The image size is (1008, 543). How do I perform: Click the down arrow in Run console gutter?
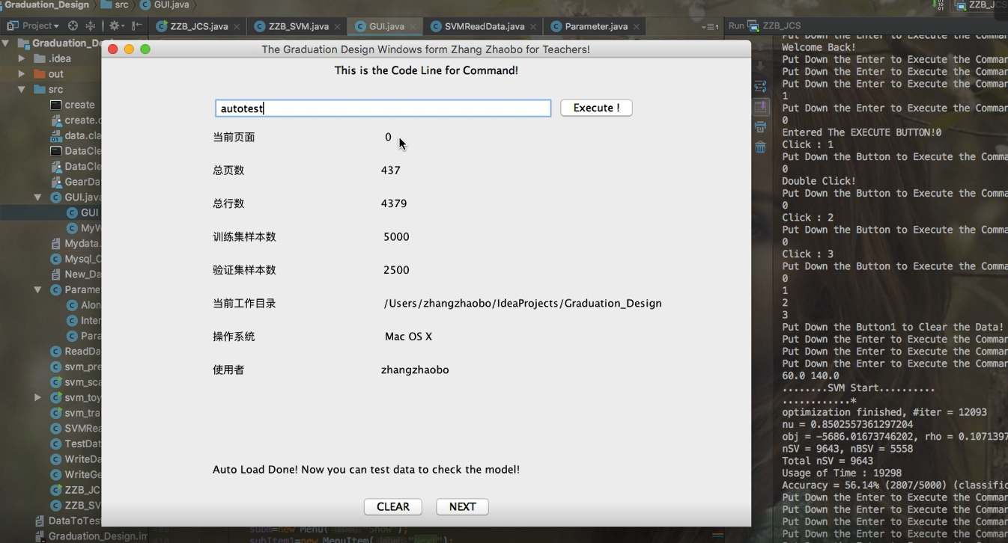pos(760,67)
